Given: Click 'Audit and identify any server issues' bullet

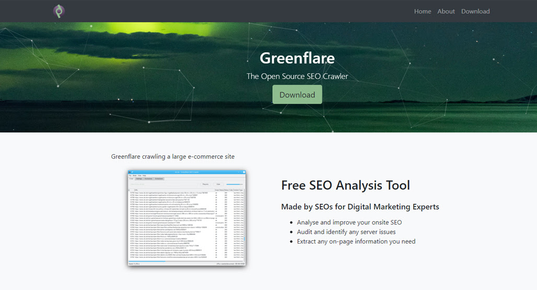Looking at the screenshot, I should pyautogui.click(x=346, y=232).
